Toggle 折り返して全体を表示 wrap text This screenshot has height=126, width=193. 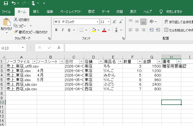(179, 22)
